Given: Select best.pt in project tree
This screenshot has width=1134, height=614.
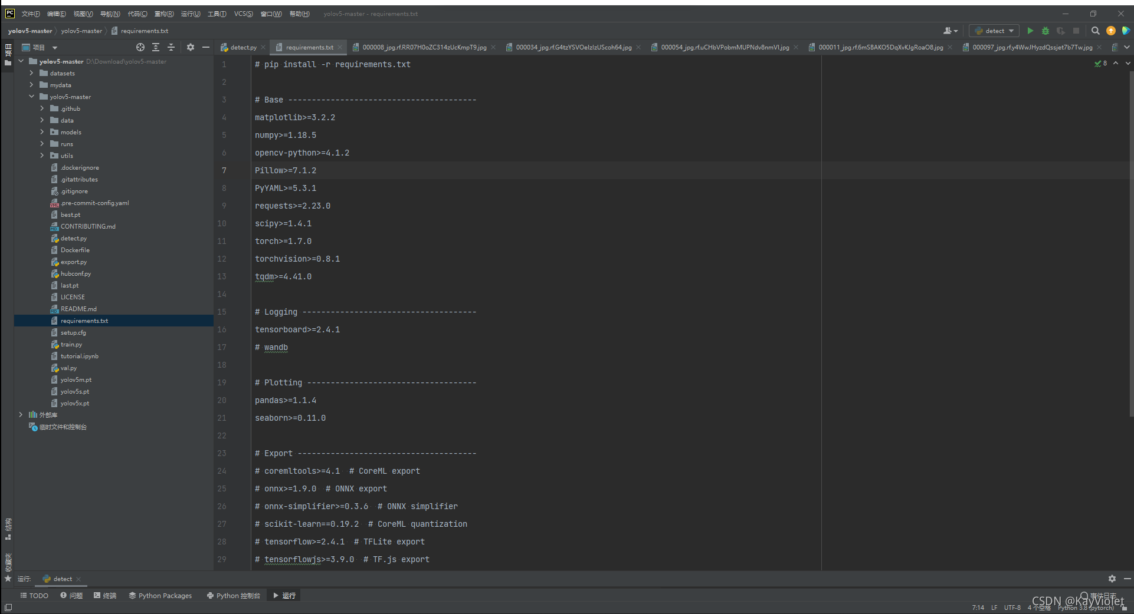Looking at the screenshot, I should [x=70, y=214].
